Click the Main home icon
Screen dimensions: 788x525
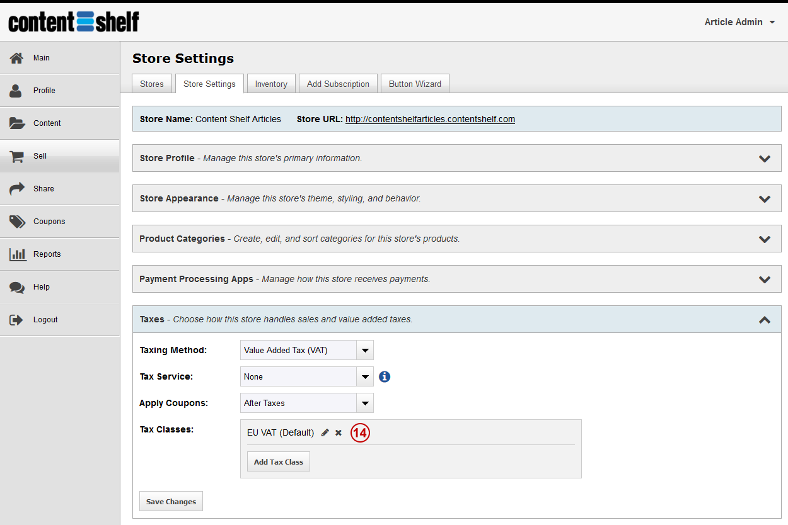tap(17, 58)
